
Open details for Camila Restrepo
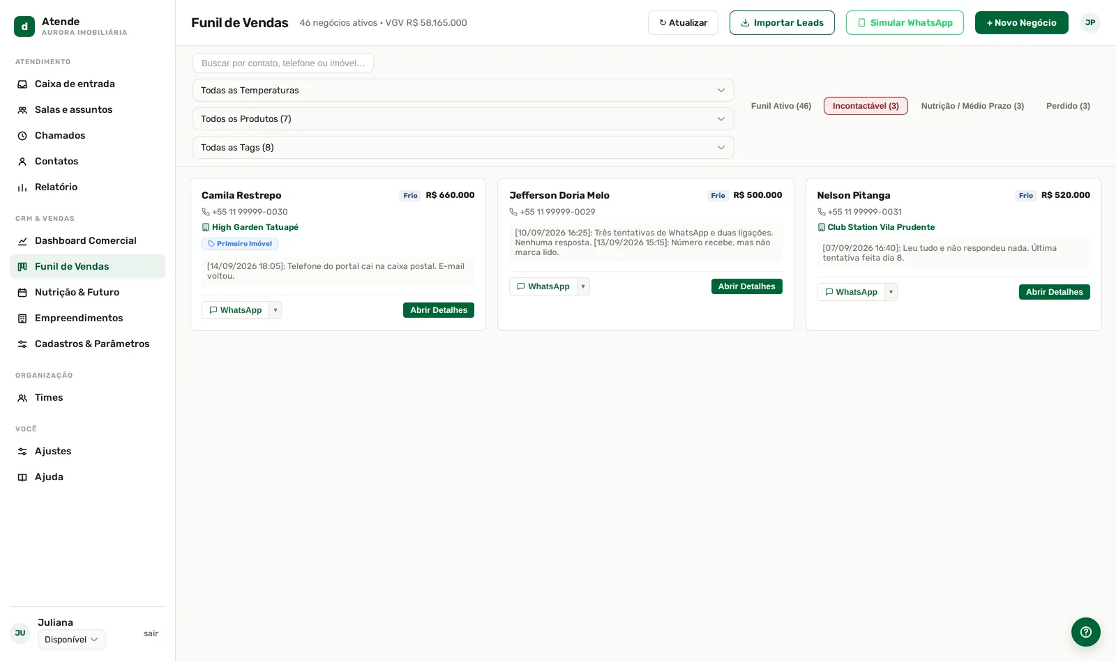[x=439, y=310]
